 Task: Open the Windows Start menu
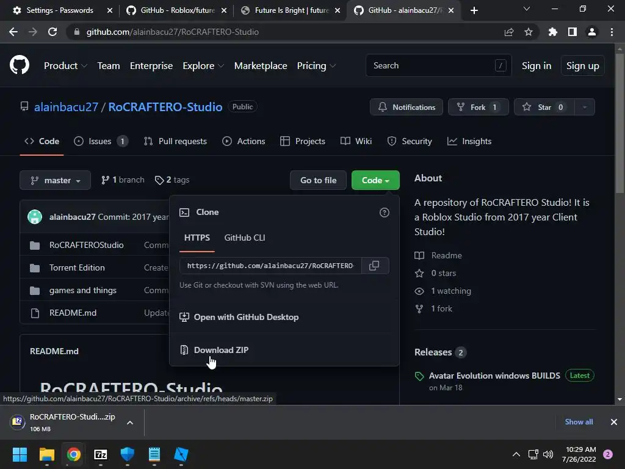(x=20, y=454)
